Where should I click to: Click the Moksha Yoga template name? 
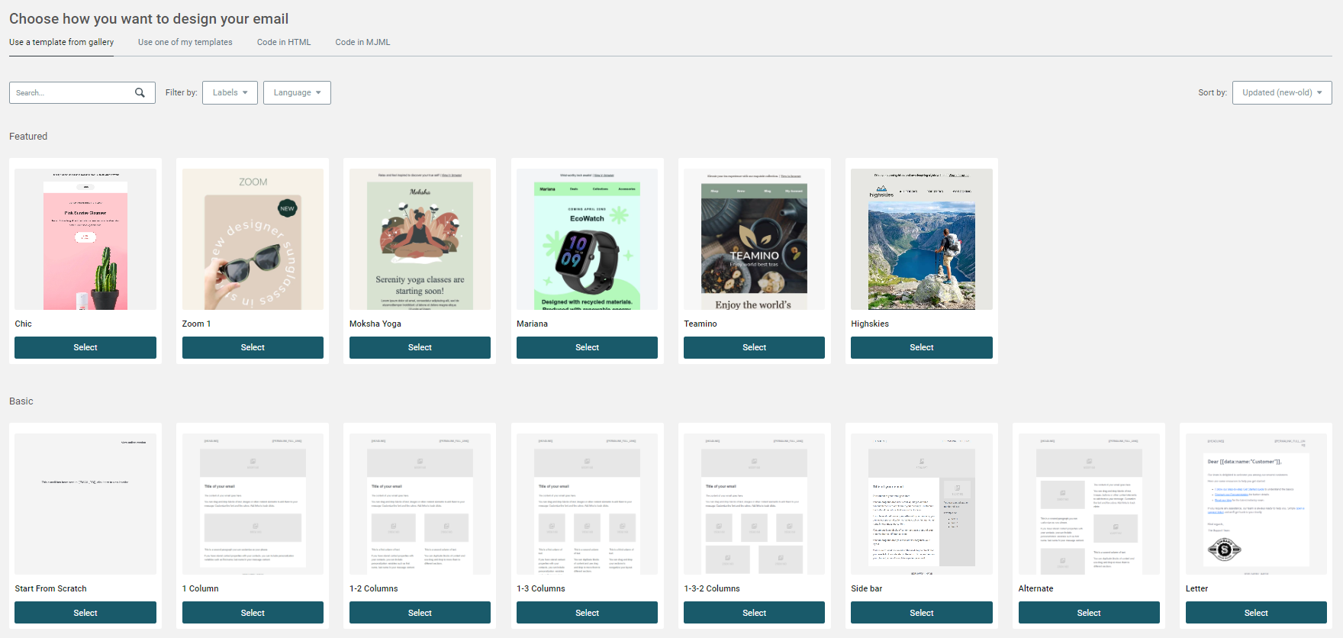pyautogui.click(x=375, y=324)
